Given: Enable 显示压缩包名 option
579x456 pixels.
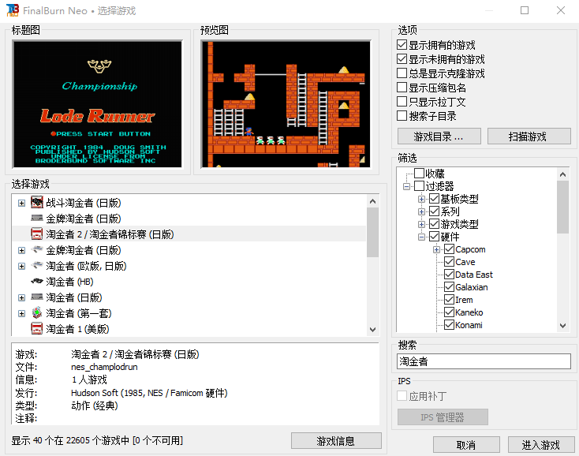Looking at the screenshot, I should pyautogui.click(x=402, y=88).
